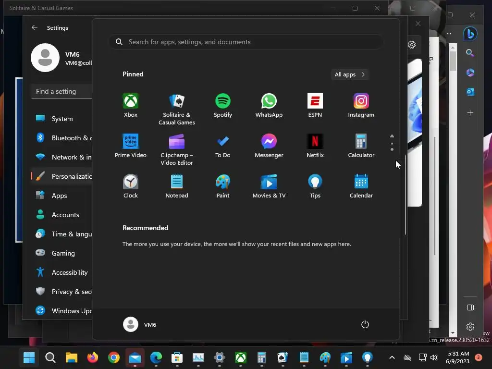
Task: Open Gaming settings category
Action: coord(62,253)
